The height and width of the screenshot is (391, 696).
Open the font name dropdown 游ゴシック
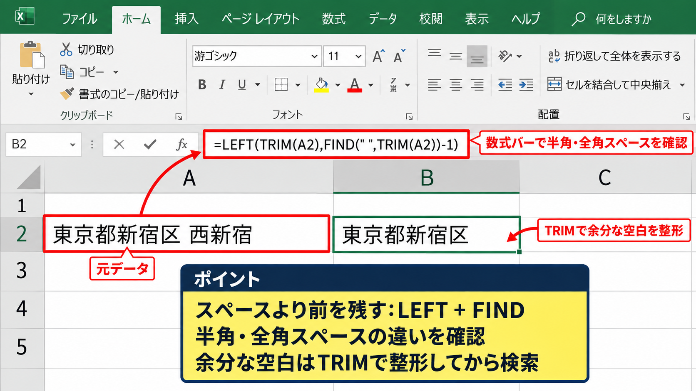(314, 56)
